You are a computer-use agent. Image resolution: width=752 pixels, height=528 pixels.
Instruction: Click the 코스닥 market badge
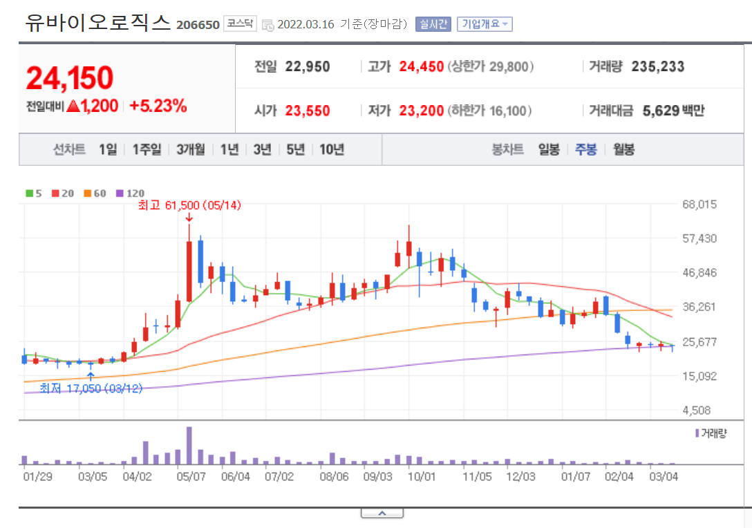[x=240, y=23]
